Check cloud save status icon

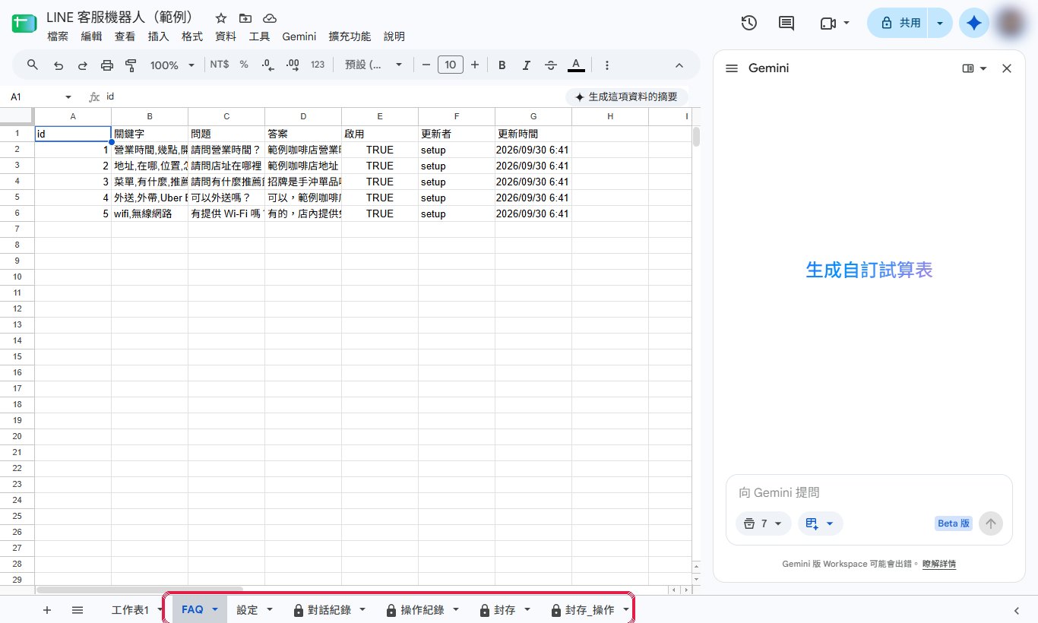coord(269,18)
